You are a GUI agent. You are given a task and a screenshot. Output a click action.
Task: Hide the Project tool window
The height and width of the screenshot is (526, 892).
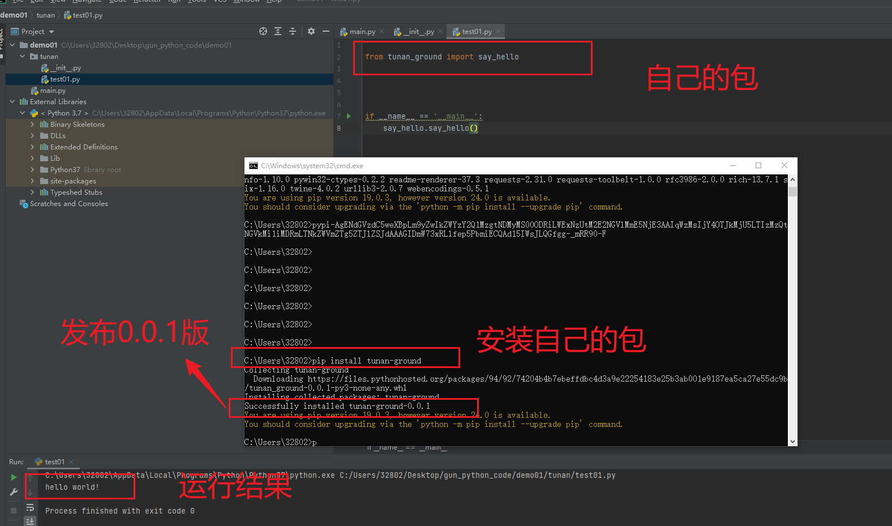pyautogui.click(x=326, y=32)
